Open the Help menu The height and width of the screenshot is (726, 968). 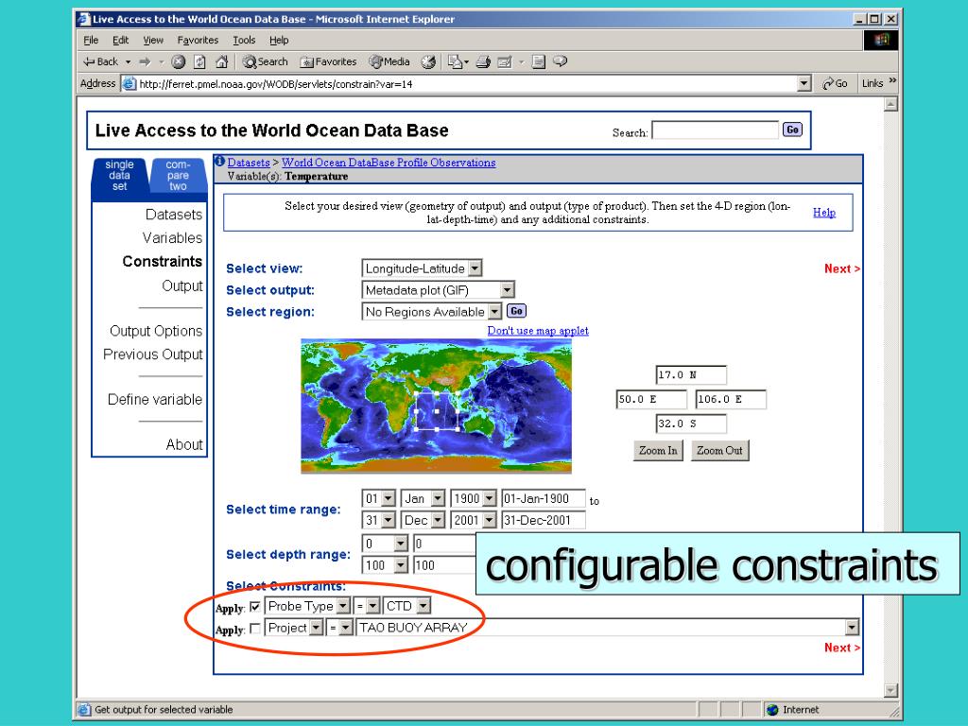click(279, 40)
